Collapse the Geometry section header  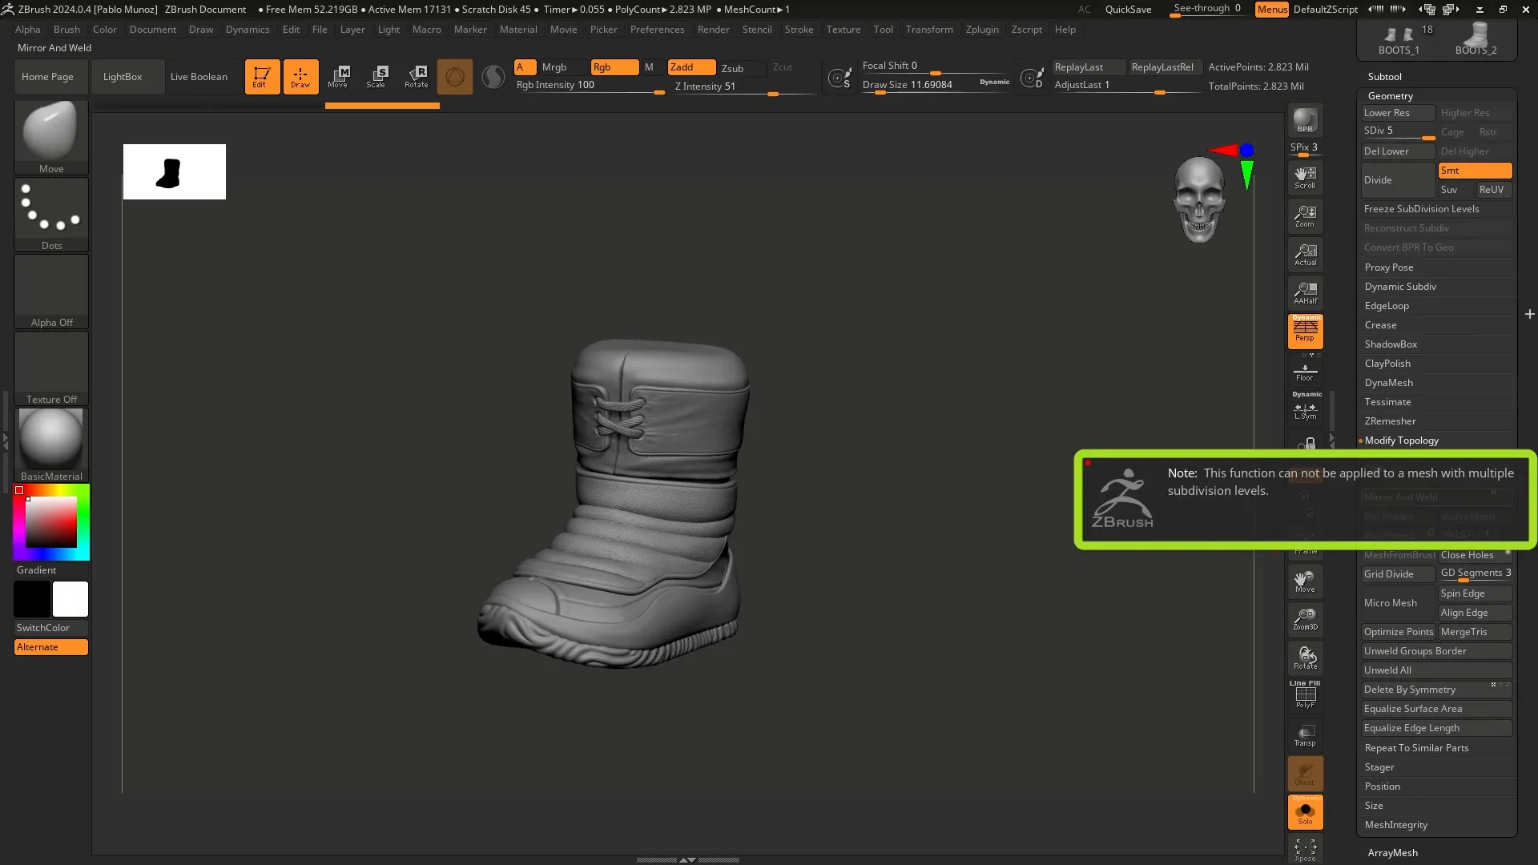coord(1391,96)
